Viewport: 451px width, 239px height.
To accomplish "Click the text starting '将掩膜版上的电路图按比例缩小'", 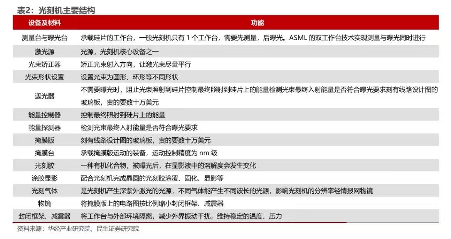I will (x=152, y=203).
